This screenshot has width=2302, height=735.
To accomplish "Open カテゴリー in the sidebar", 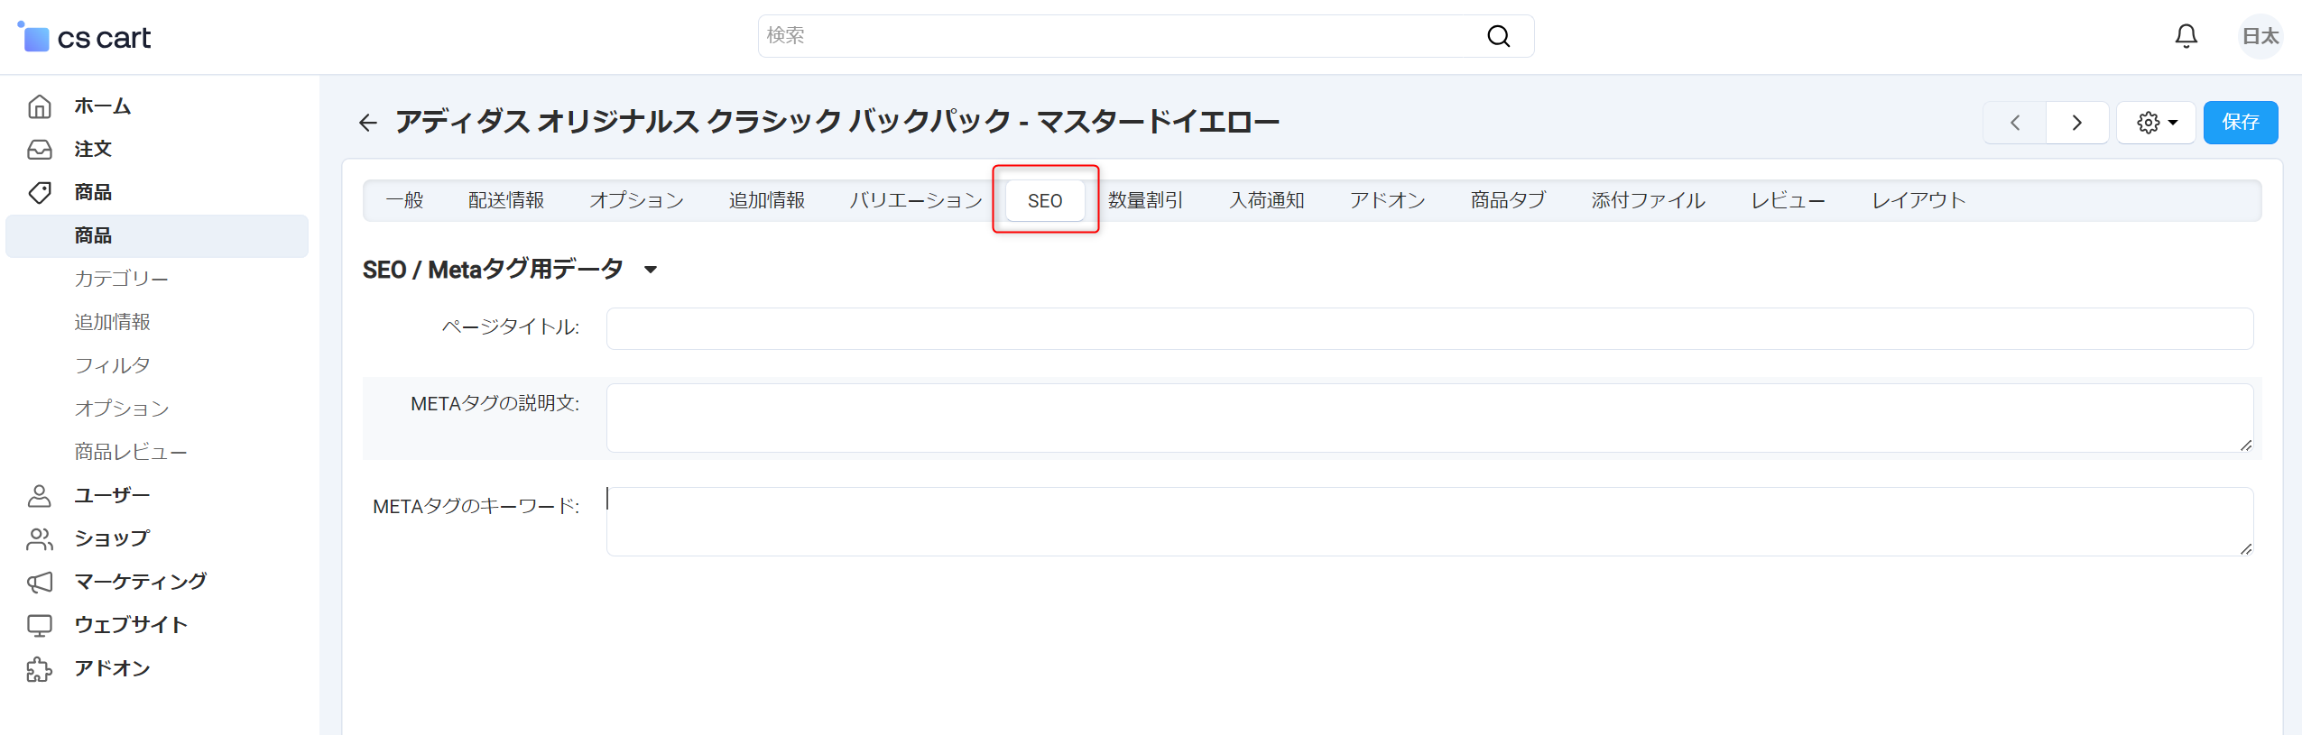I will [x=121, y=279].
